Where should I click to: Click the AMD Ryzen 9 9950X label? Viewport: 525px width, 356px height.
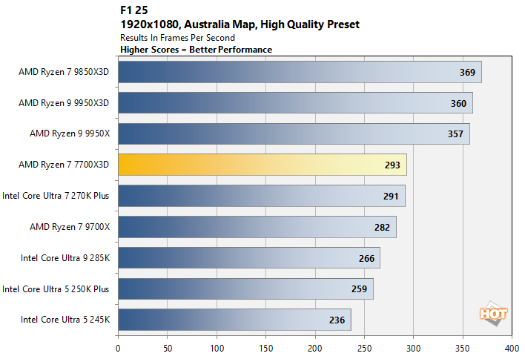coord(70,133)
